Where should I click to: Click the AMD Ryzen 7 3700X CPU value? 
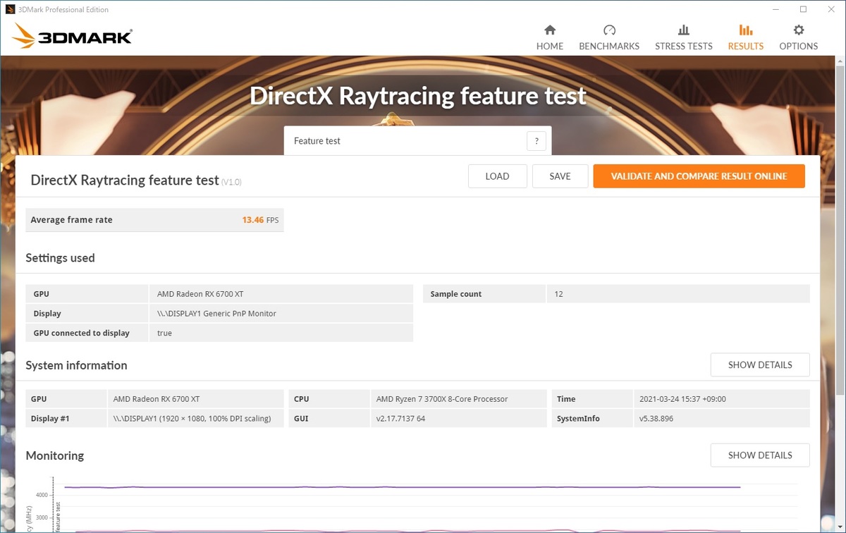point(442,399)
